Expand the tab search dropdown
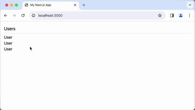The width and height of the screenshot is (195, 110). click(190, 5)
